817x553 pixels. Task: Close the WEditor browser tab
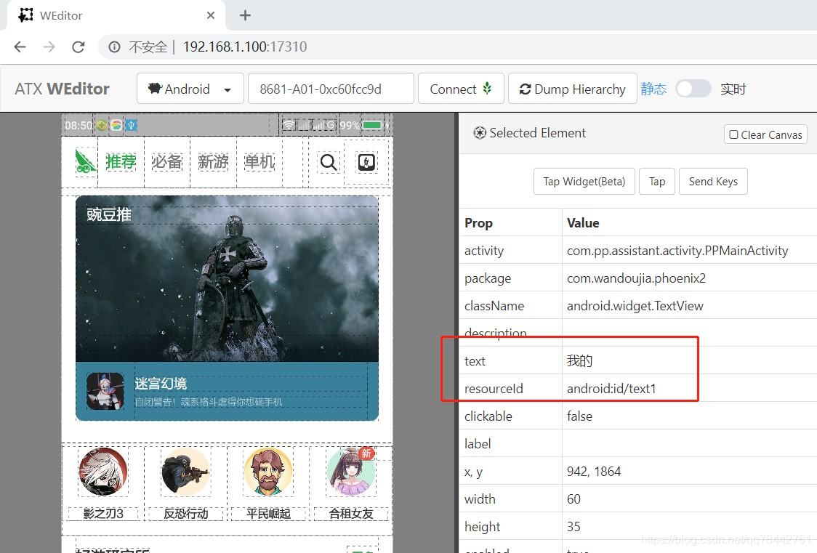click(x=211, y=15)
